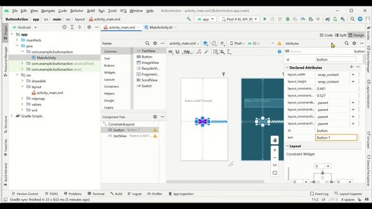Expand the Gradle Scripts node
The image size is (372, 209).
tap(12, 116)
